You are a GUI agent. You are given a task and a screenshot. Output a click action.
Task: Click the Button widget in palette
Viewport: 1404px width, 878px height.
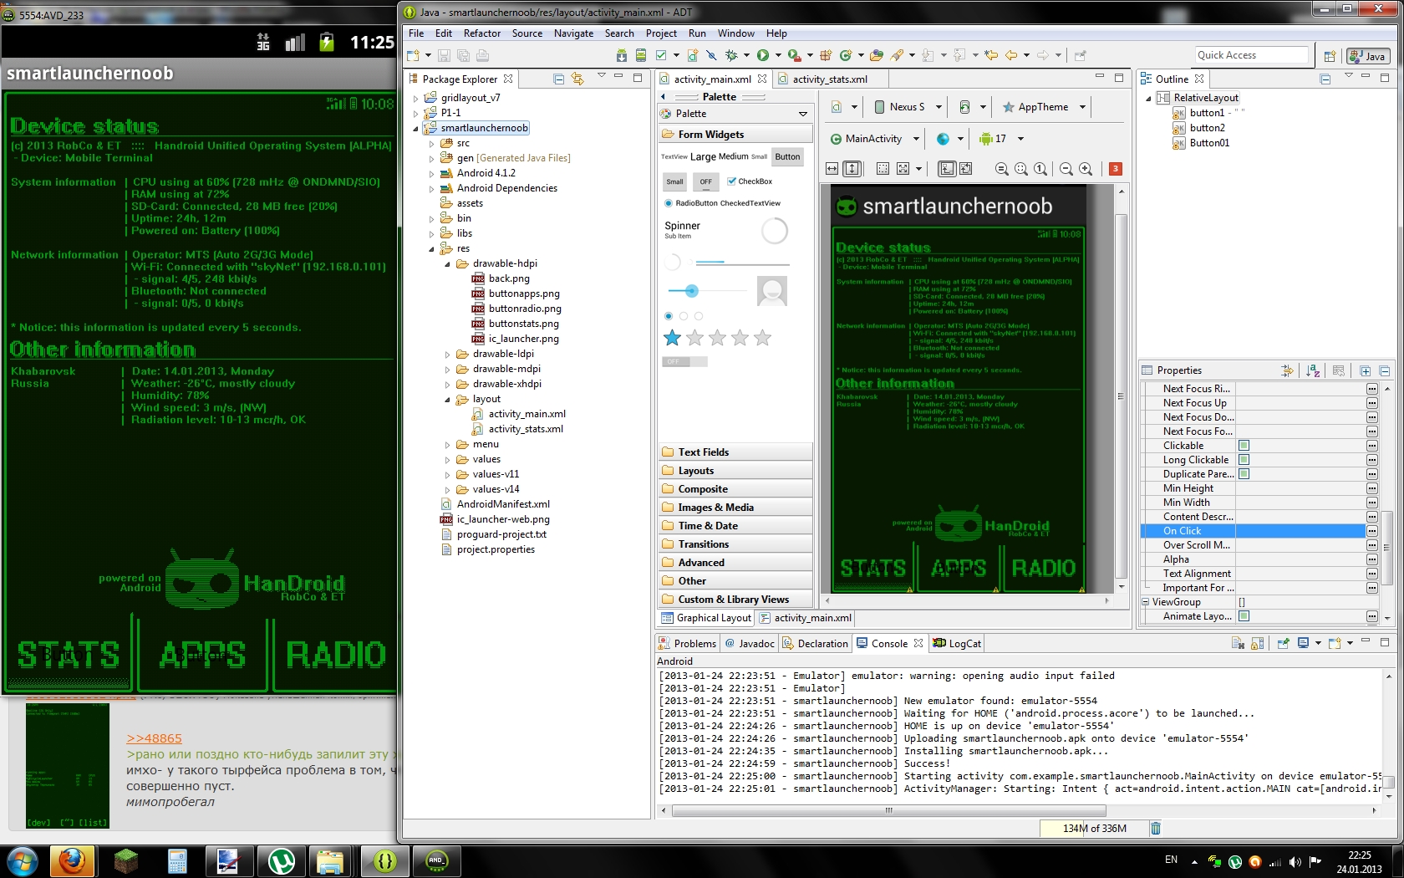point(787,156)
